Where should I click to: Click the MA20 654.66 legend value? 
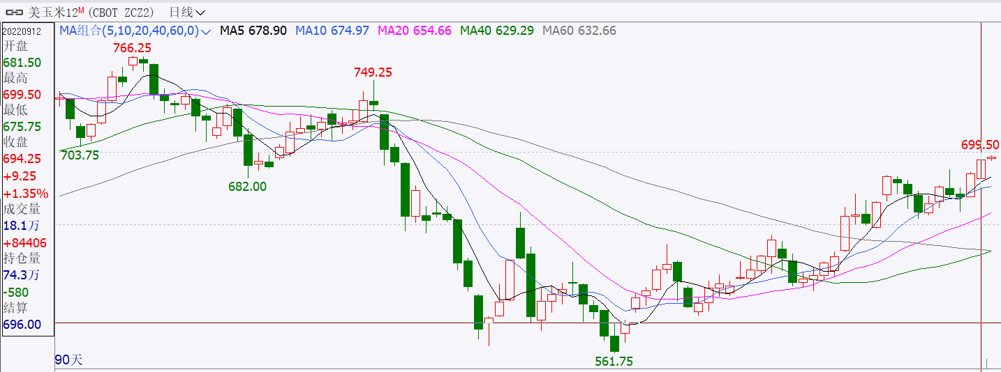(x=415, y=31)
